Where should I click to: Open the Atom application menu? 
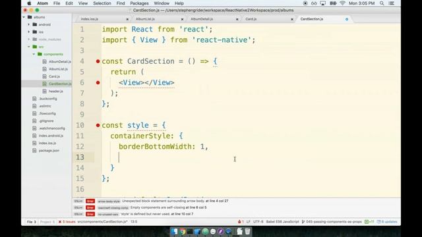[42, 3]
